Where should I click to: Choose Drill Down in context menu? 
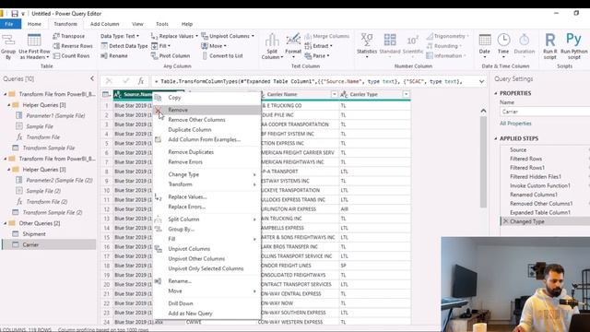(206, 303)
